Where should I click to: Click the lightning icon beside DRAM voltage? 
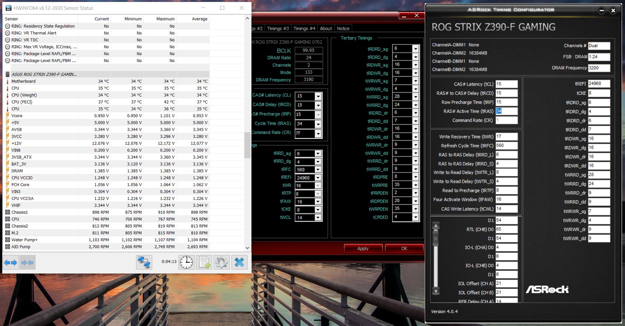(x=8, y=171)
